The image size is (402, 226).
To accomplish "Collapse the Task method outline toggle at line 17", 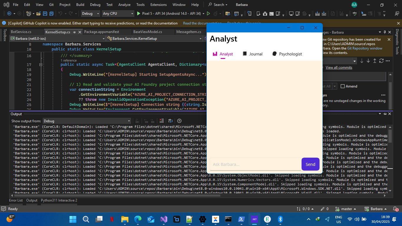I will click(x=41, y=65).
